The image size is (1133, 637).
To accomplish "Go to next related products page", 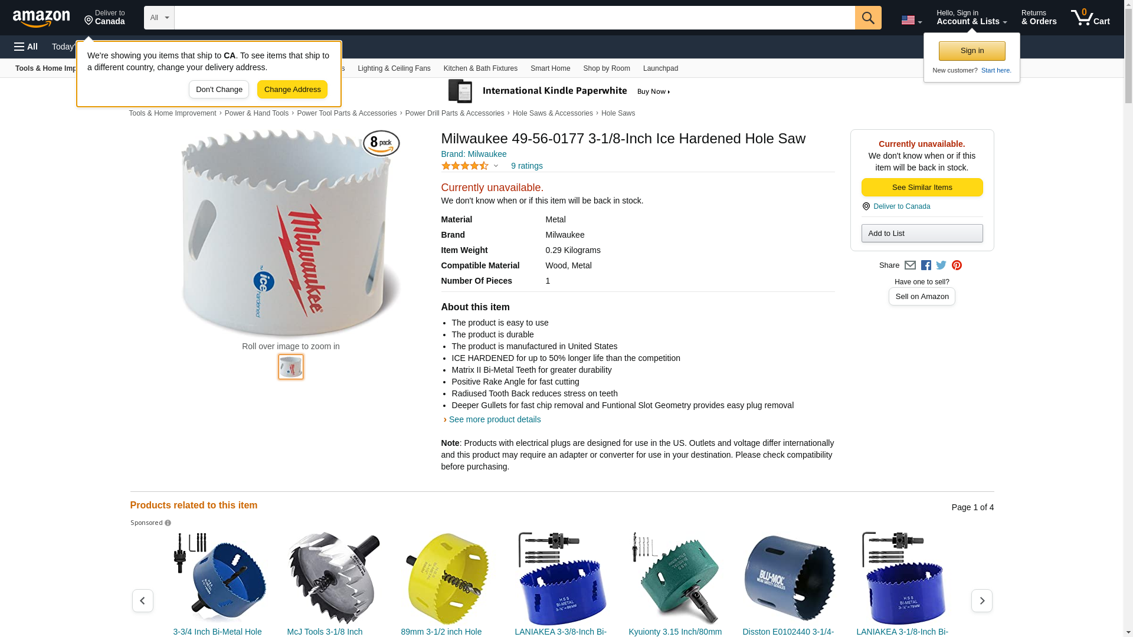I will [981, 600].
